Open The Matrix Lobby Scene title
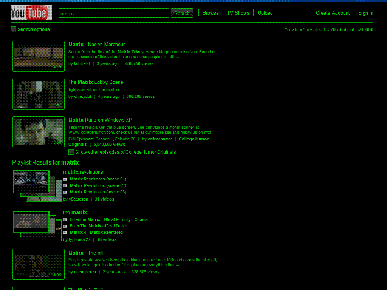This screenshot has height=290, width=387. pyautogui.click(x=96, y=82)
